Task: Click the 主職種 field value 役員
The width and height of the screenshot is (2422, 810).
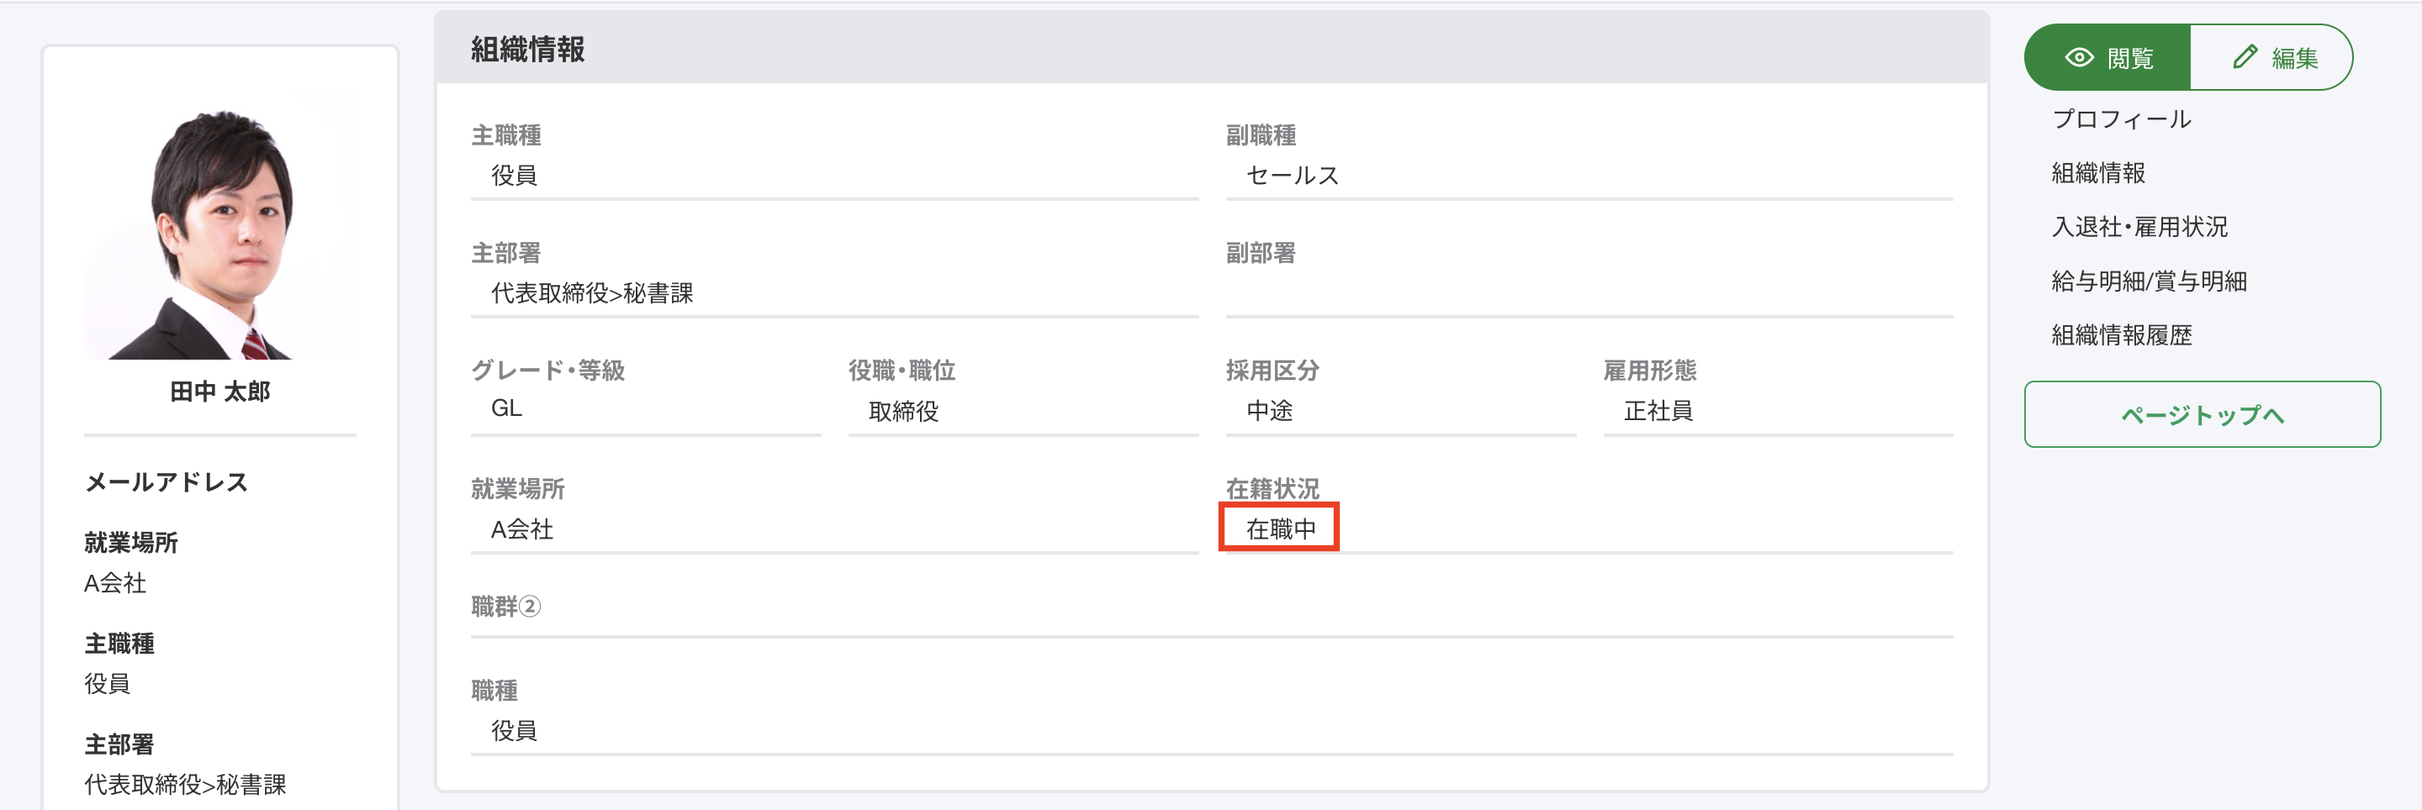Action: (x=513, y=176)
